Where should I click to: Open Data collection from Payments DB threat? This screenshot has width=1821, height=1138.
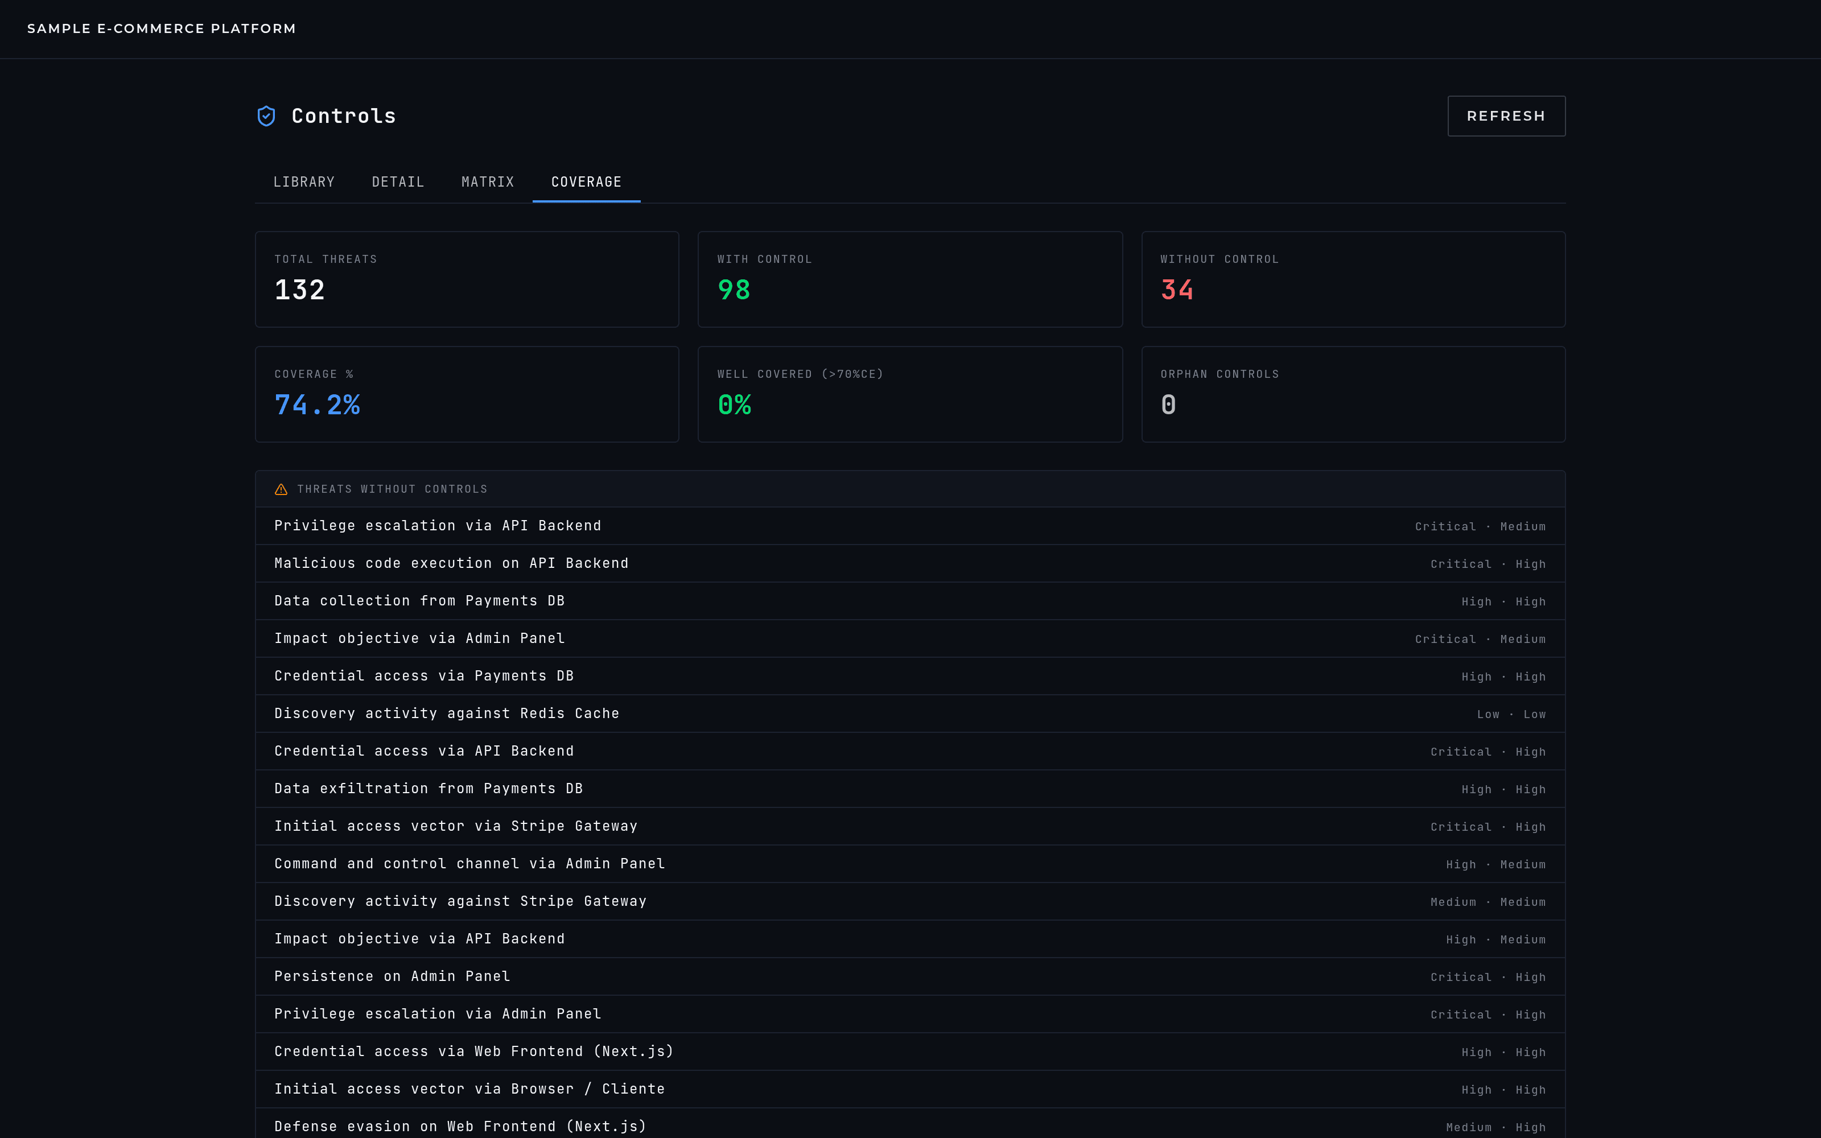(x=910, y=601)
